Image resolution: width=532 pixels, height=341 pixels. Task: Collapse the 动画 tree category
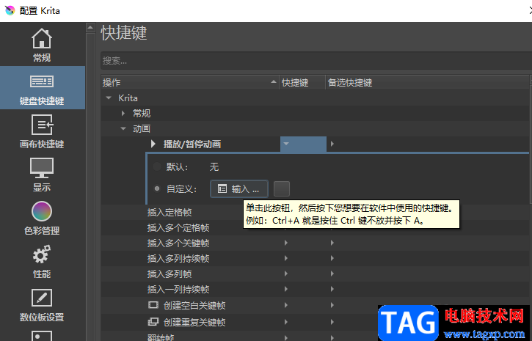(123, 128)
